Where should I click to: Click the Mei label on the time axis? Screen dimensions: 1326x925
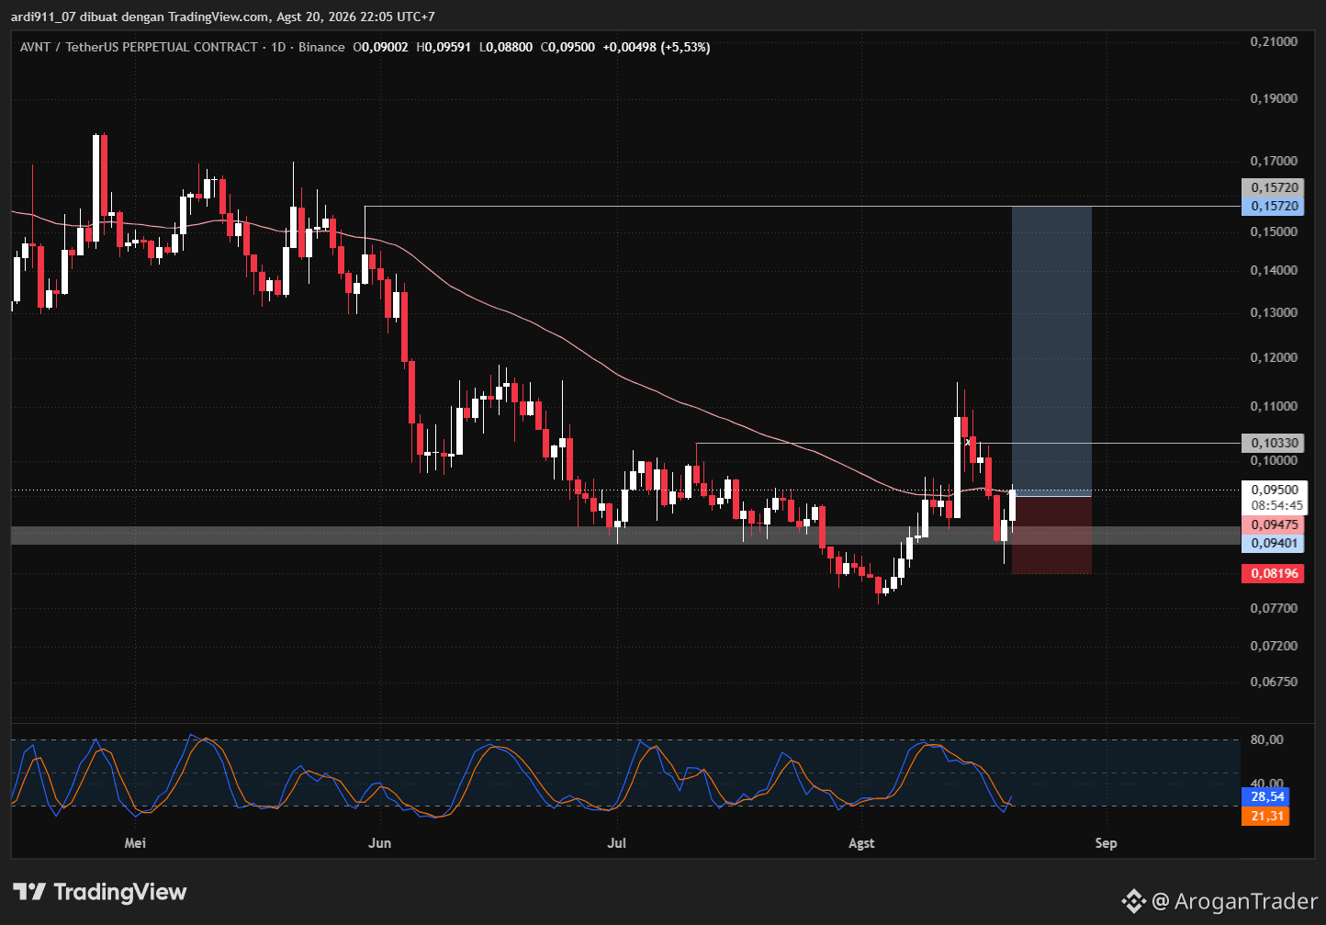pyautogui.click(x=135, y=842)
